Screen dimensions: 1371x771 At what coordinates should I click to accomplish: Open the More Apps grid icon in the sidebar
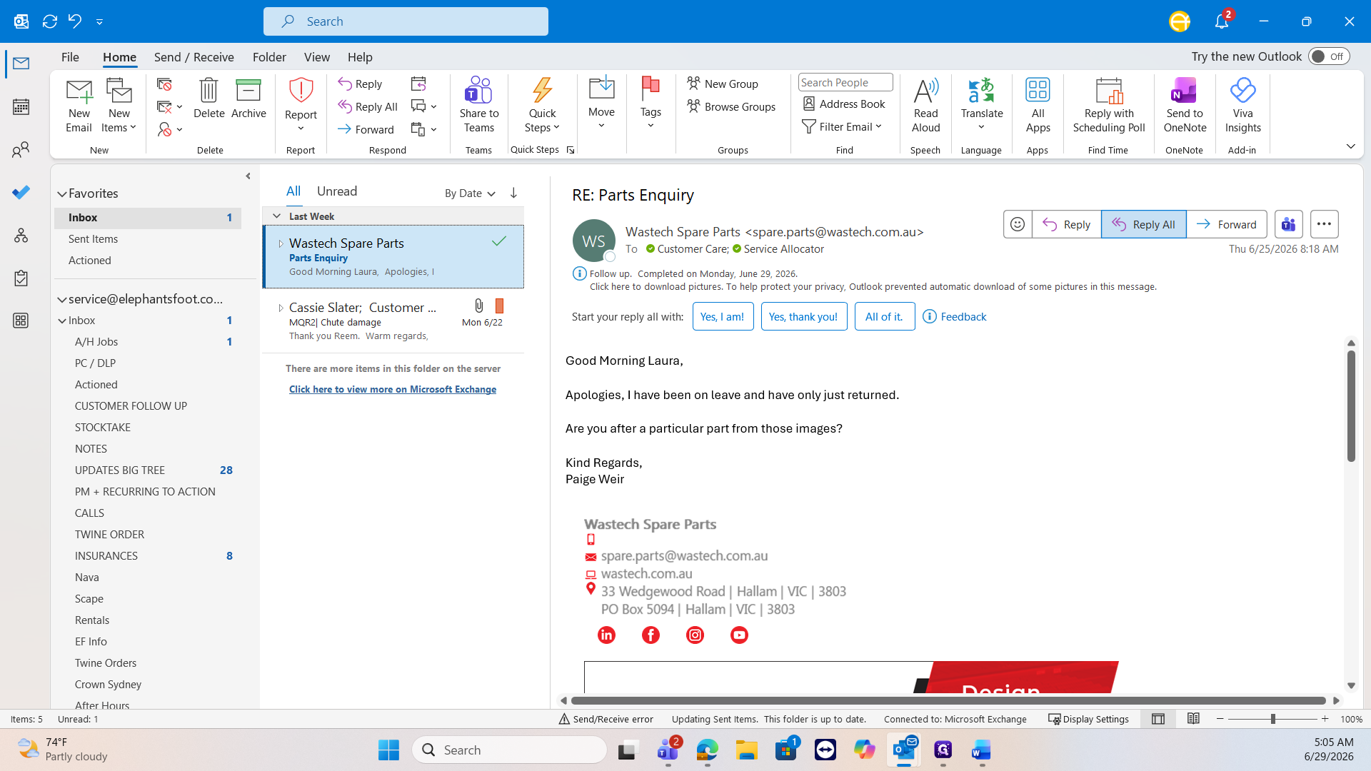tap(21, 321)
